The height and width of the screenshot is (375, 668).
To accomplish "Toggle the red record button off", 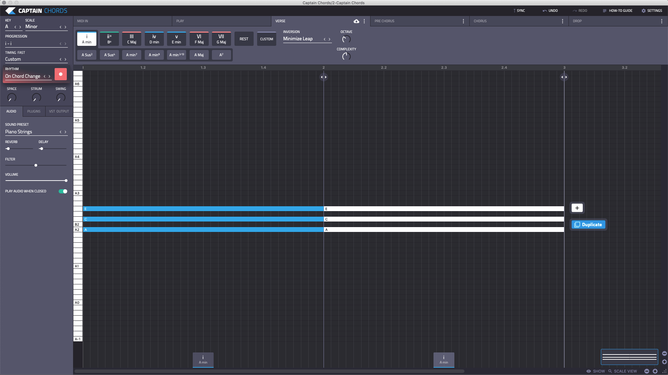I will (61, 74).
